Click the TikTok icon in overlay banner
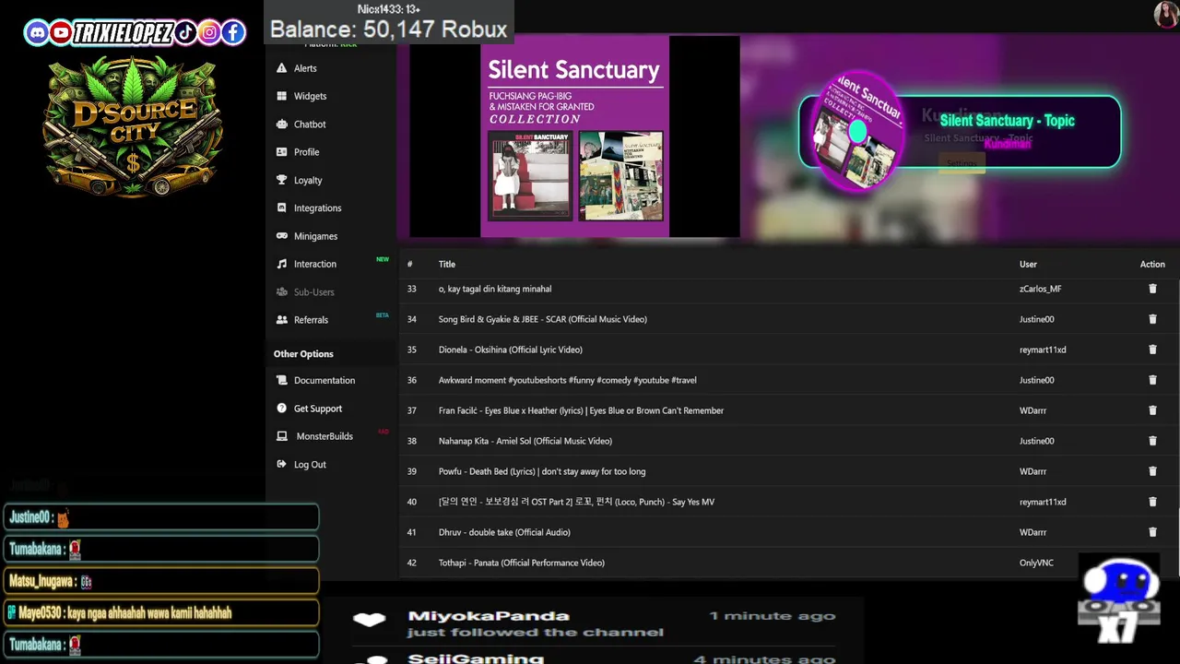1180x664 pixels. tap(186, 33)
